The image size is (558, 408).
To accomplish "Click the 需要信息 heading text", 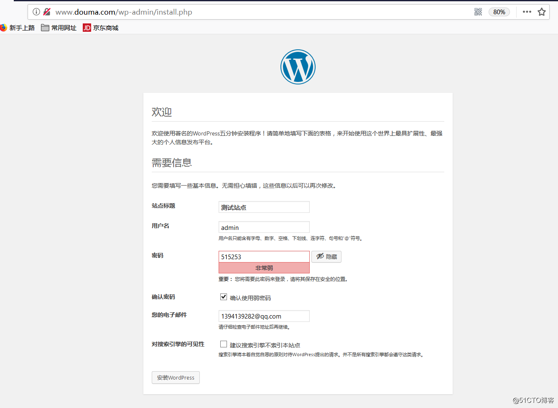I will pos(172,163).
